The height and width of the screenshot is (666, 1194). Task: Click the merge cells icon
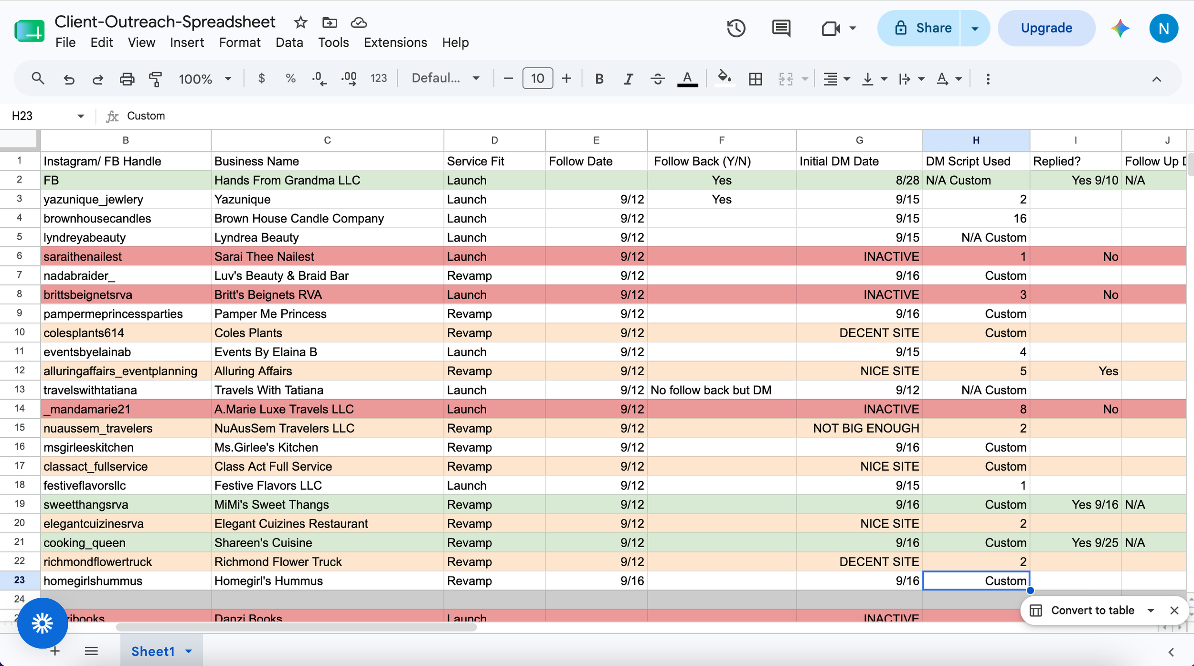click(786, 79)
